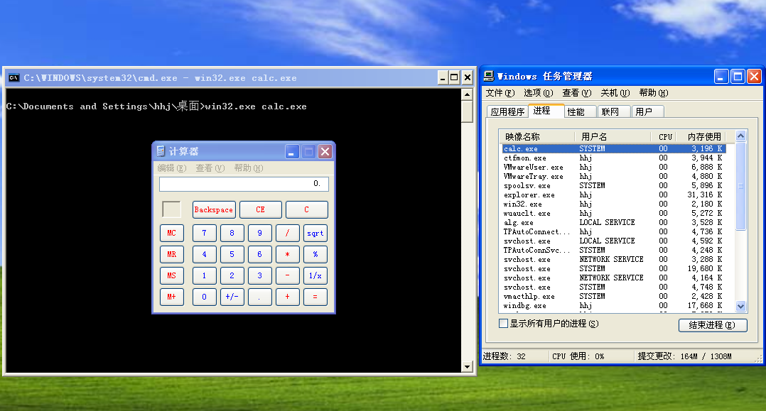Open the 关机(U) menu in Task Manager
The image size is (766, 411).
tap(615, 93)
